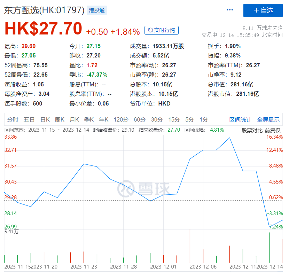Click the 最高 value 29.60
Image resolution: width=289 pixels, height=272 pixels.
(29, 46)
